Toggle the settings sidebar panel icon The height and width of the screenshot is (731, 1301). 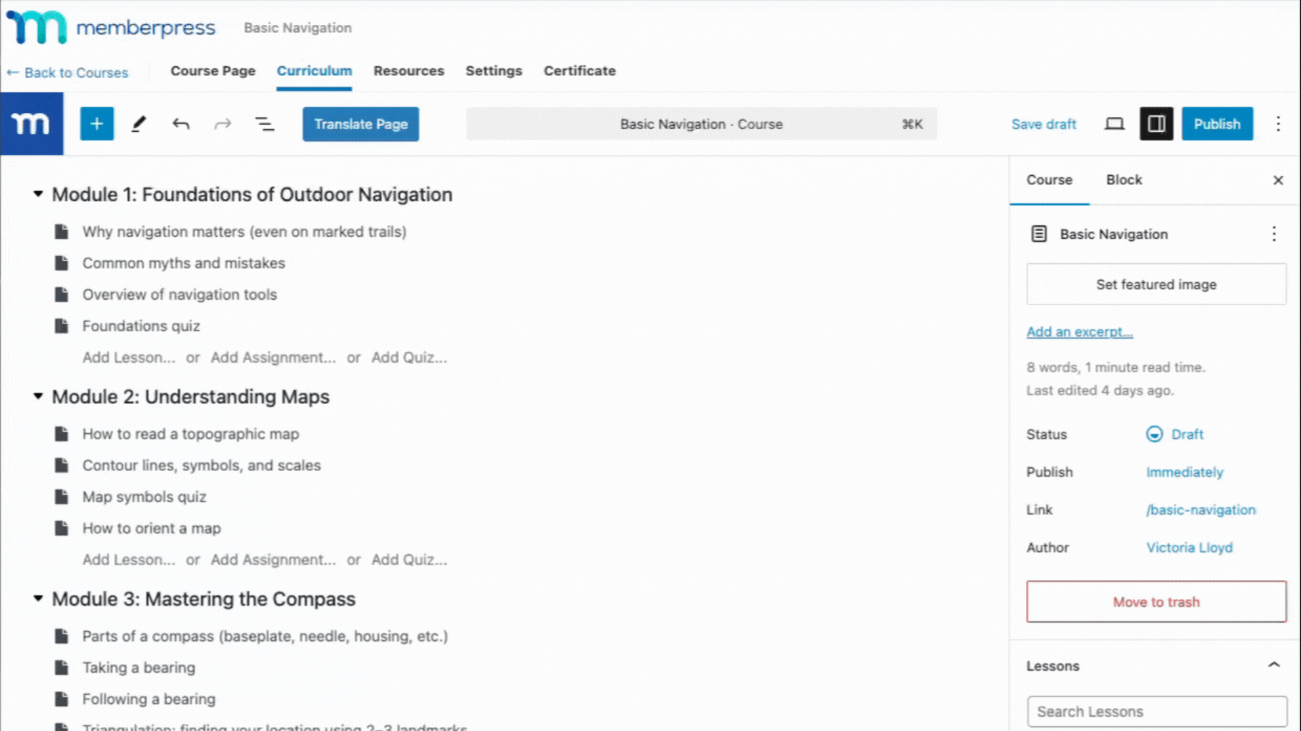point(1156,124)
